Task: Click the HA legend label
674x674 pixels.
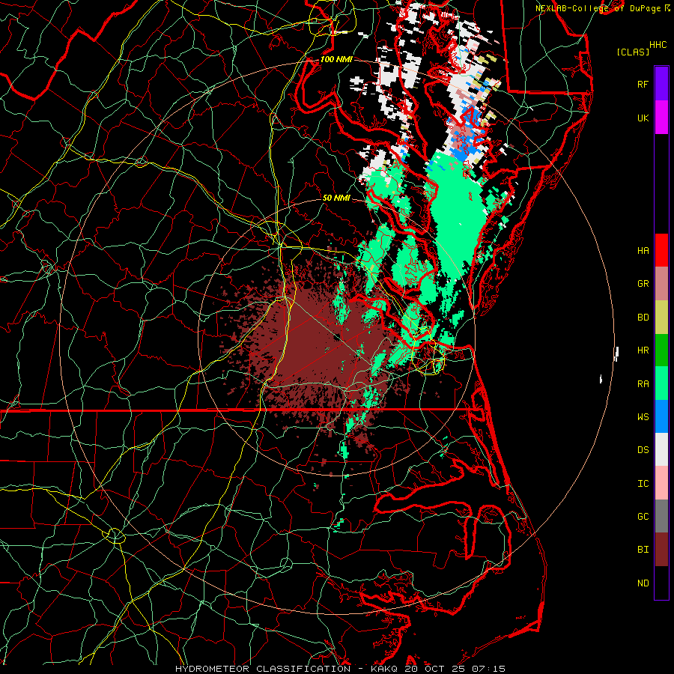Action: (x=643, y=251)
